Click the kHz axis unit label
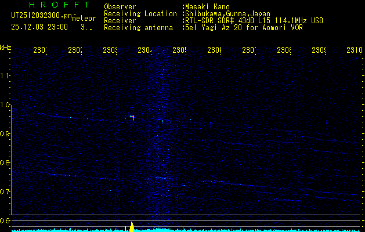 click(x=5, y=48)
